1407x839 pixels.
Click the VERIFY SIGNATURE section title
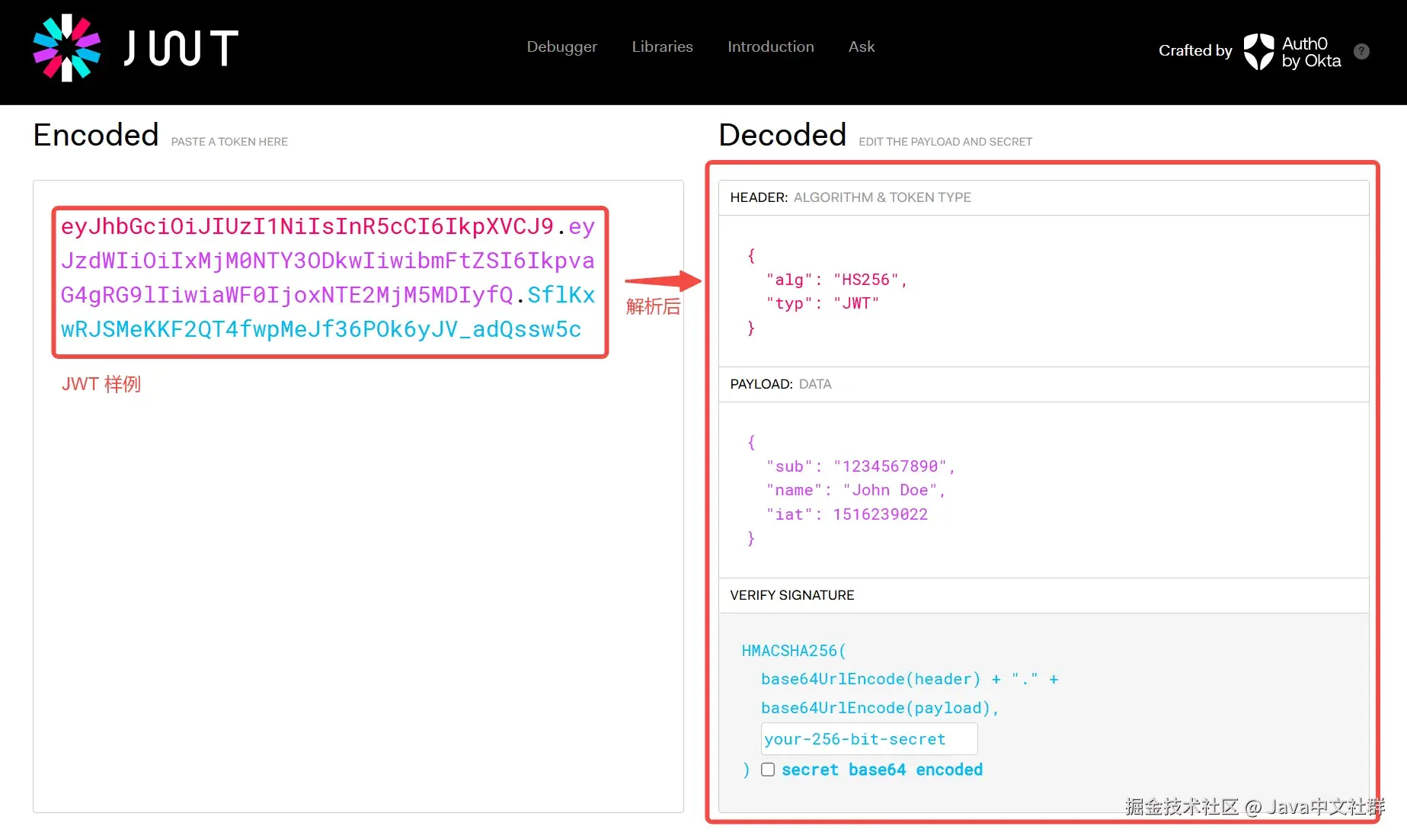pyautogui.click(x=791, y=595)
